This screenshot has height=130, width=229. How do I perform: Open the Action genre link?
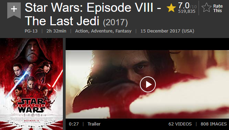(82, 31)
